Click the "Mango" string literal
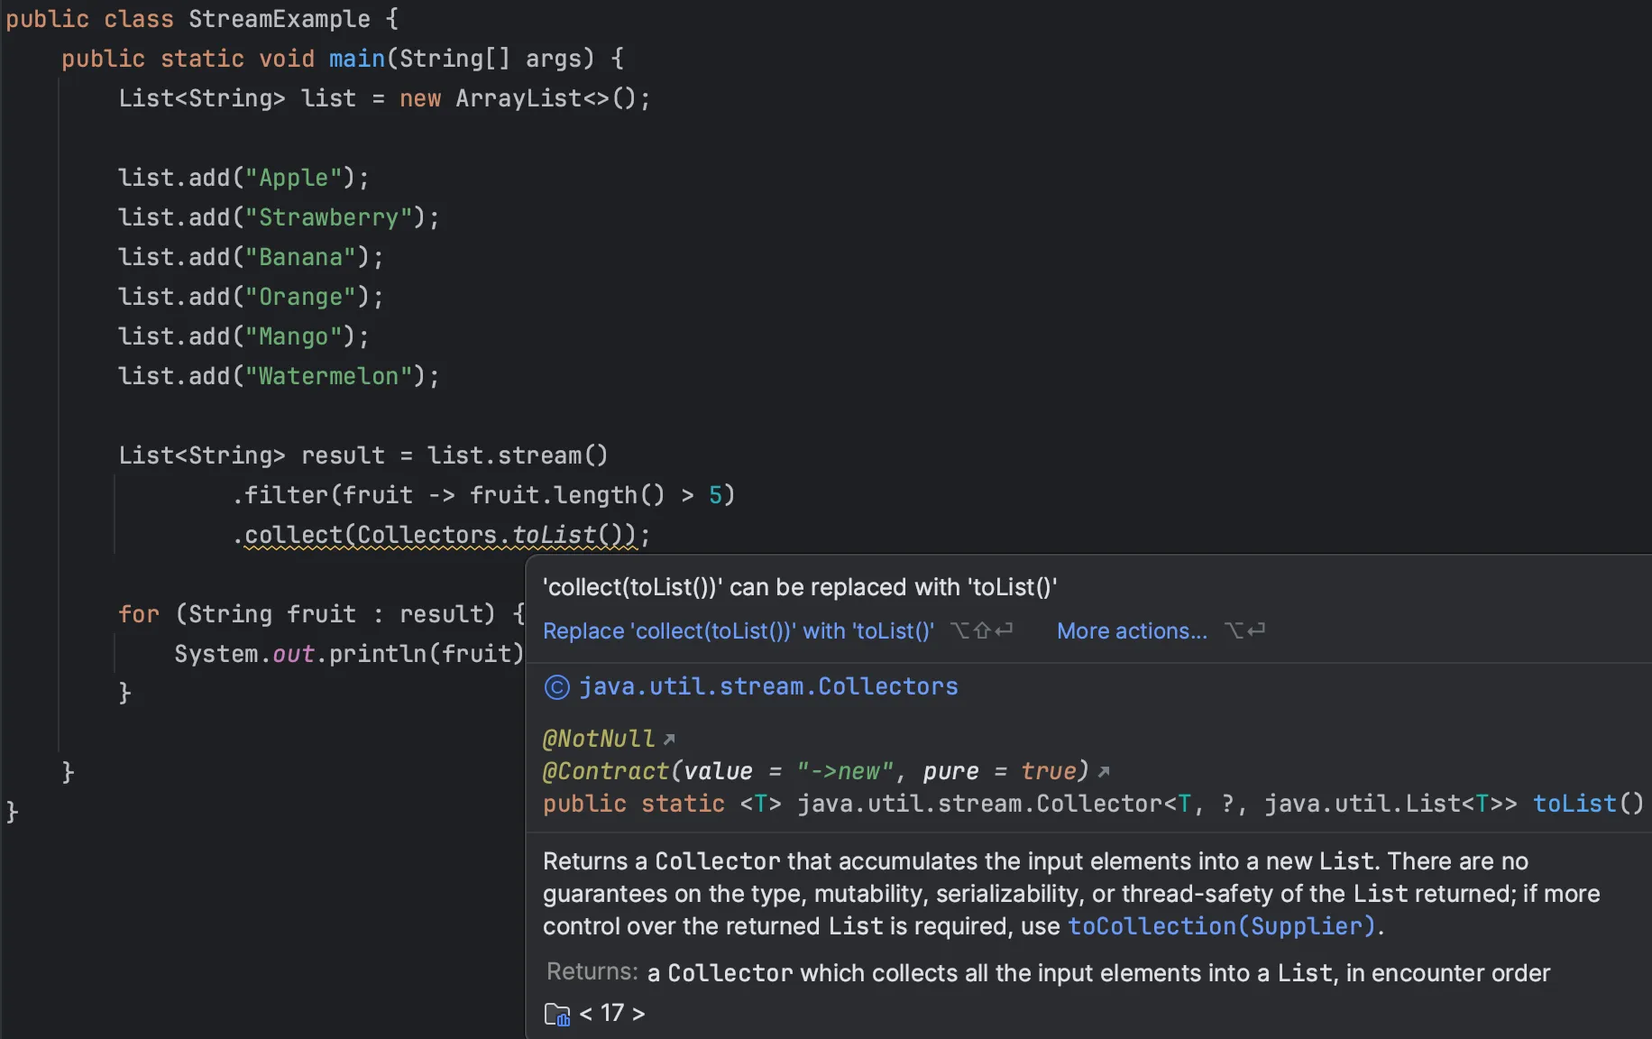Viewport: 1652px width, 1039px height. (293, 336)
